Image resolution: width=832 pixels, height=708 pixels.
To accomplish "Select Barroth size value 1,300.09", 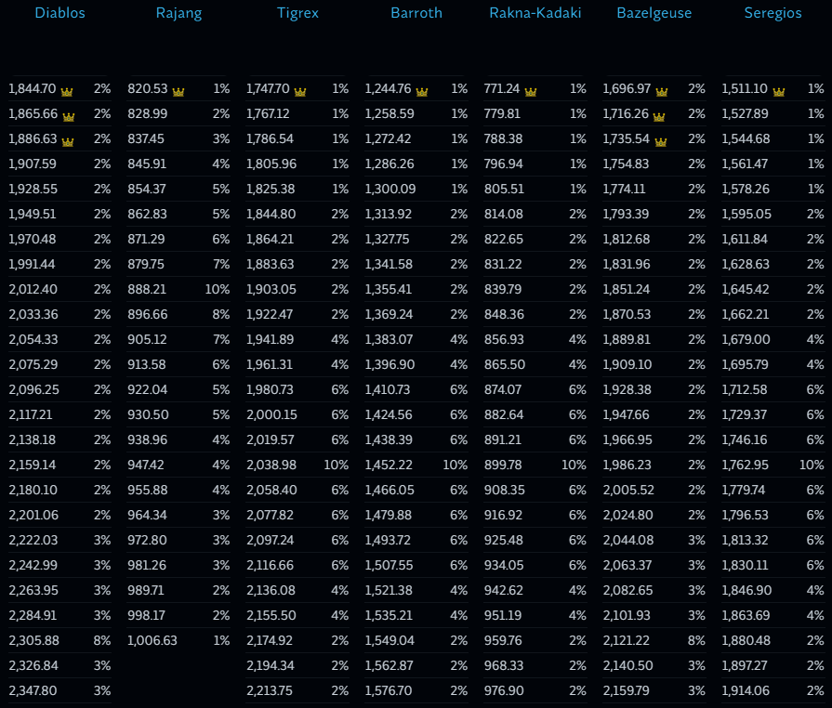I will pyautogui.click(x=390, y=190).
